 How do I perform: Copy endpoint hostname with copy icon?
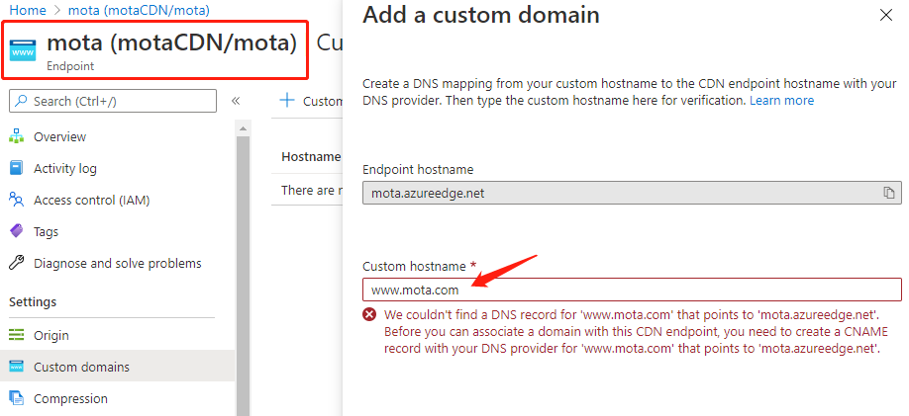coord(889,193)
